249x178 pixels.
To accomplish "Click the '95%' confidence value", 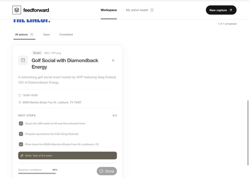I will (55, 170).
